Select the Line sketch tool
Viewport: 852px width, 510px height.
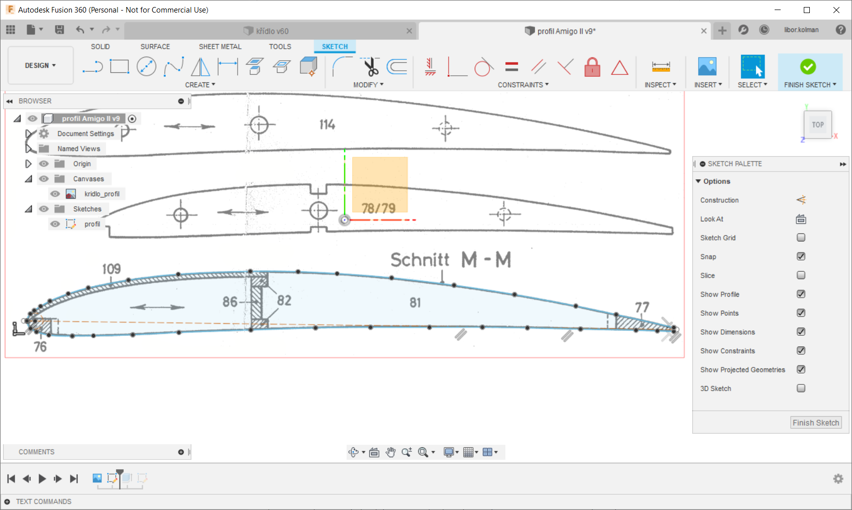click(x=92, y=67)
